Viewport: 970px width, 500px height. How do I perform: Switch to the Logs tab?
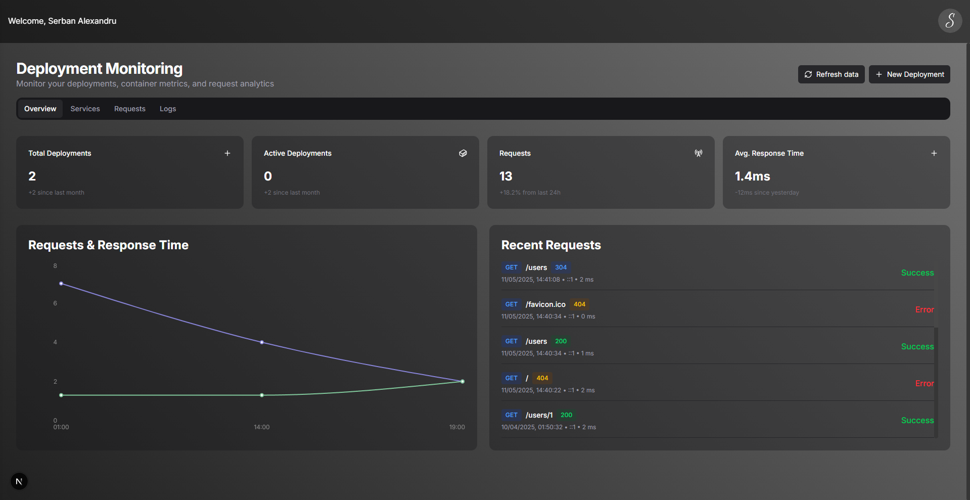point(167,108)
